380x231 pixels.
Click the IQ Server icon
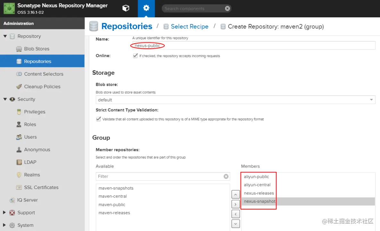click(x=12, y=200)
